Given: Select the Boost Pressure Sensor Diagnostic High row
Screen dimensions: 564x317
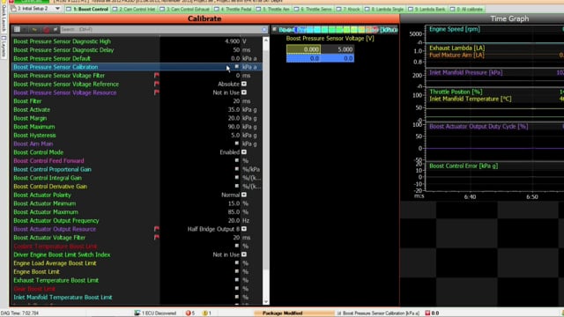Looking at the screenshot, I should 137,41.
